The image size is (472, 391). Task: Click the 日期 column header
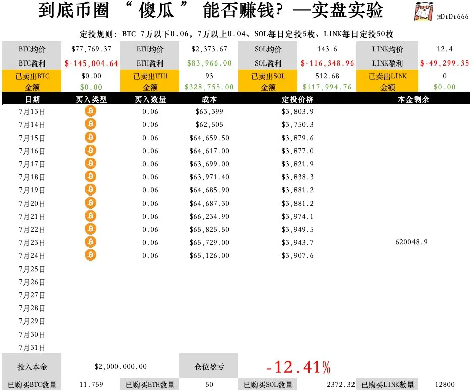[x=32, y=99]
